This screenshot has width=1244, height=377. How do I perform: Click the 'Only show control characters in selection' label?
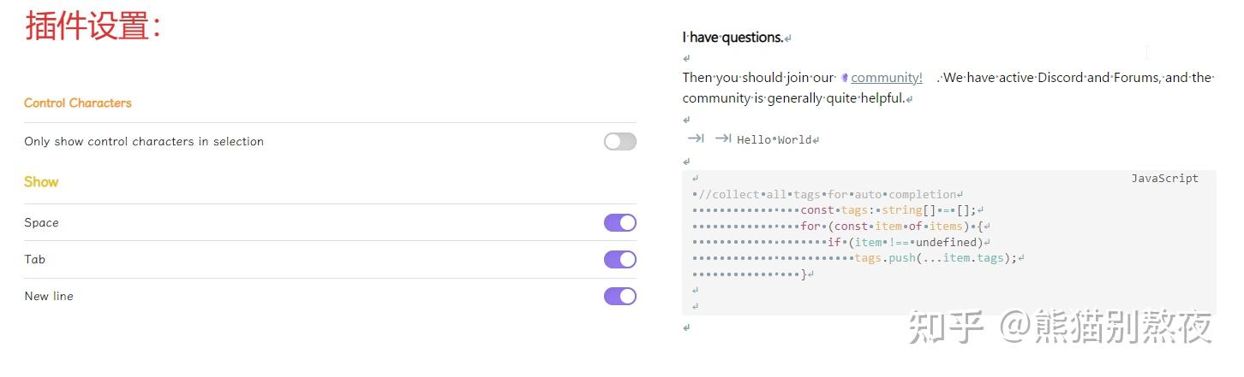point(144,141)
